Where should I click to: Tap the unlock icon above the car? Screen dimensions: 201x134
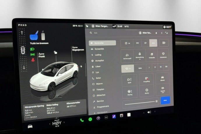point(56,52)
